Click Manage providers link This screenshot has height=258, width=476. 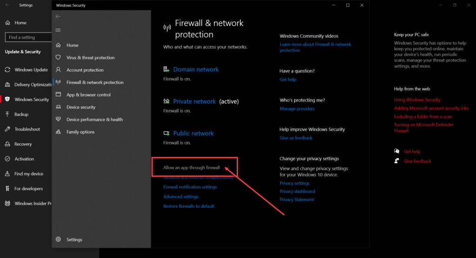pyautogui.click(x=297, y=109)
